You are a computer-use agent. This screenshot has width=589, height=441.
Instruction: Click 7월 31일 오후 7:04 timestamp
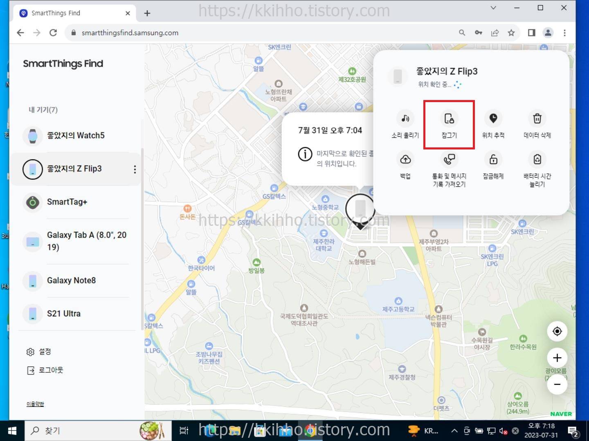(330, 130)
